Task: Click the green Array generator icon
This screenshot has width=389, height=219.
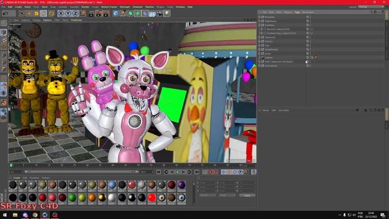Action: point(138,13)
